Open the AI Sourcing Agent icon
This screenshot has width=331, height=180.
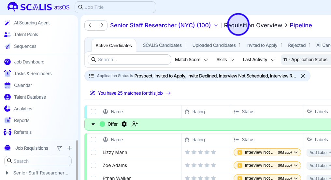pos(7,23)
